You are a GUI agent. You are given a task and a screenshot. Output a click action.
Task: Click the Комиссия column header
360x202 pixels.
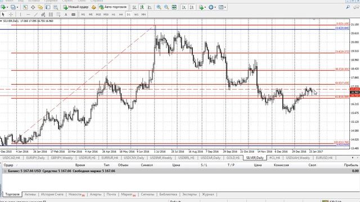click(281, 165)
